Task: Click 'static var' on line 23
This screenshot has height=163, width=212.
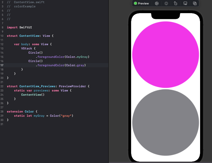Action: tap(23, 90)
